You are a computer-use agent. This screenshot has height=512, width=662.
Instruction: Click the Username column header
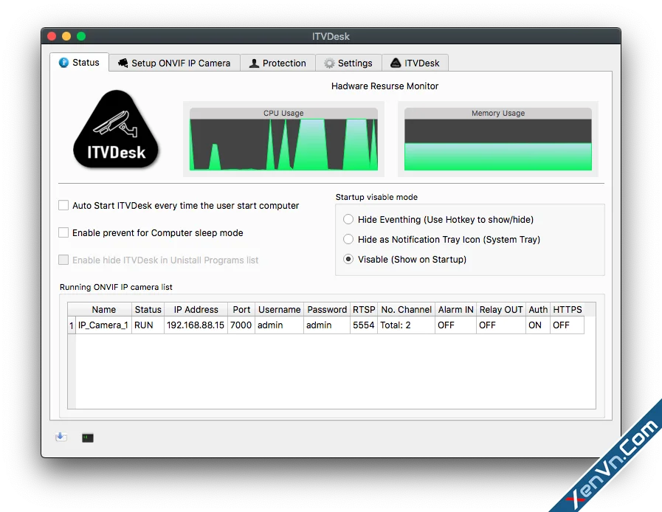(279, 309)
